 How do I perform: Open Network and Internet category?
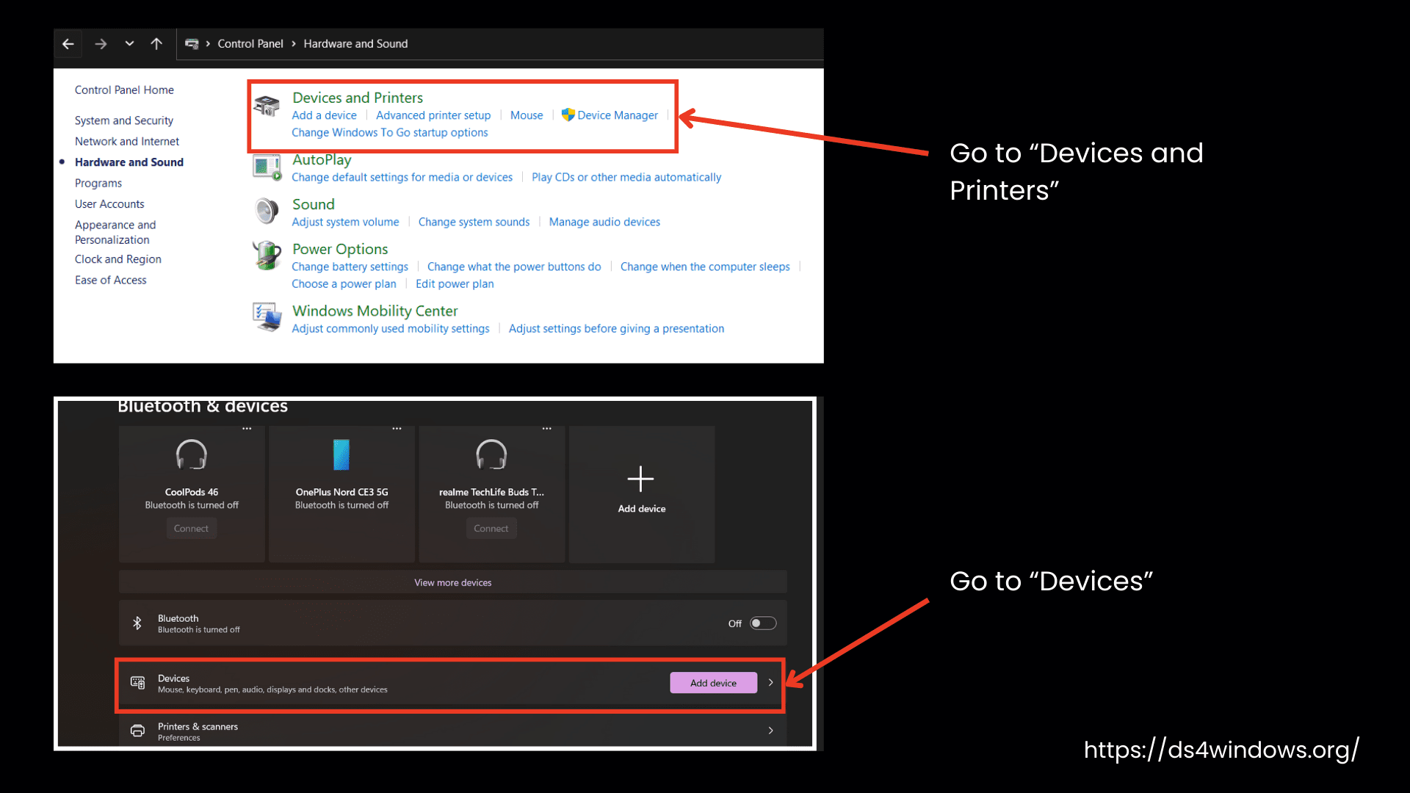click(126, 141)
